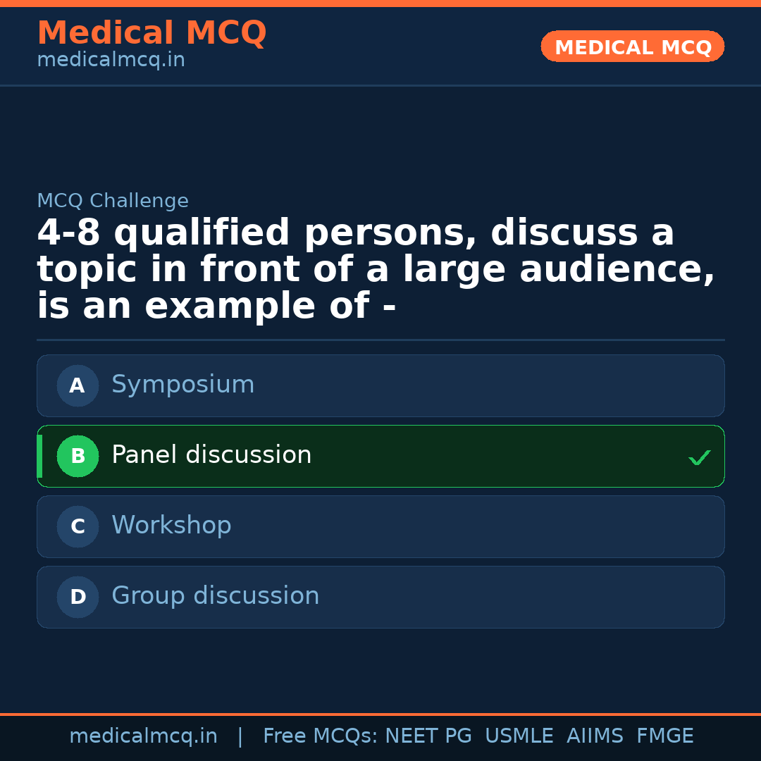Select the Panel discussion answer text

[x=211, y=455]
